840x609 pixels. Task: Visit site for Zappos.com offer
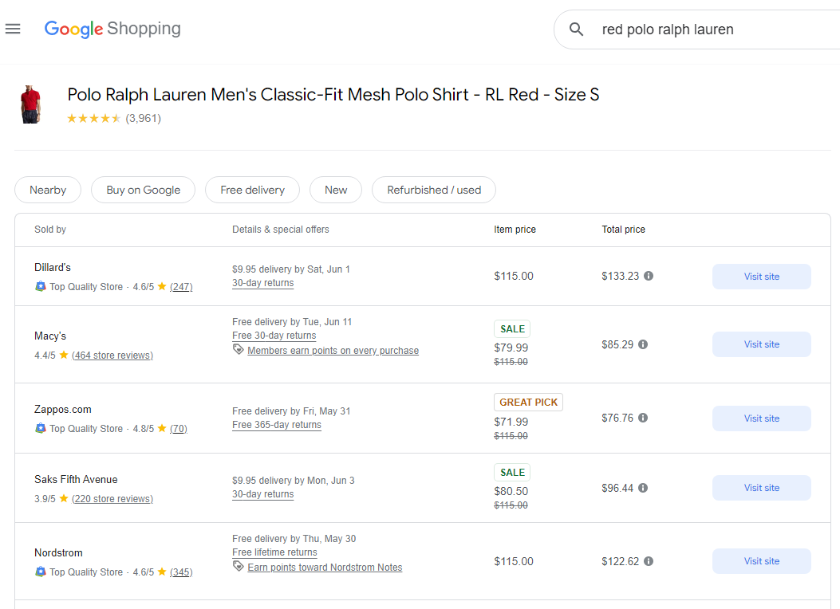point(761,418)
